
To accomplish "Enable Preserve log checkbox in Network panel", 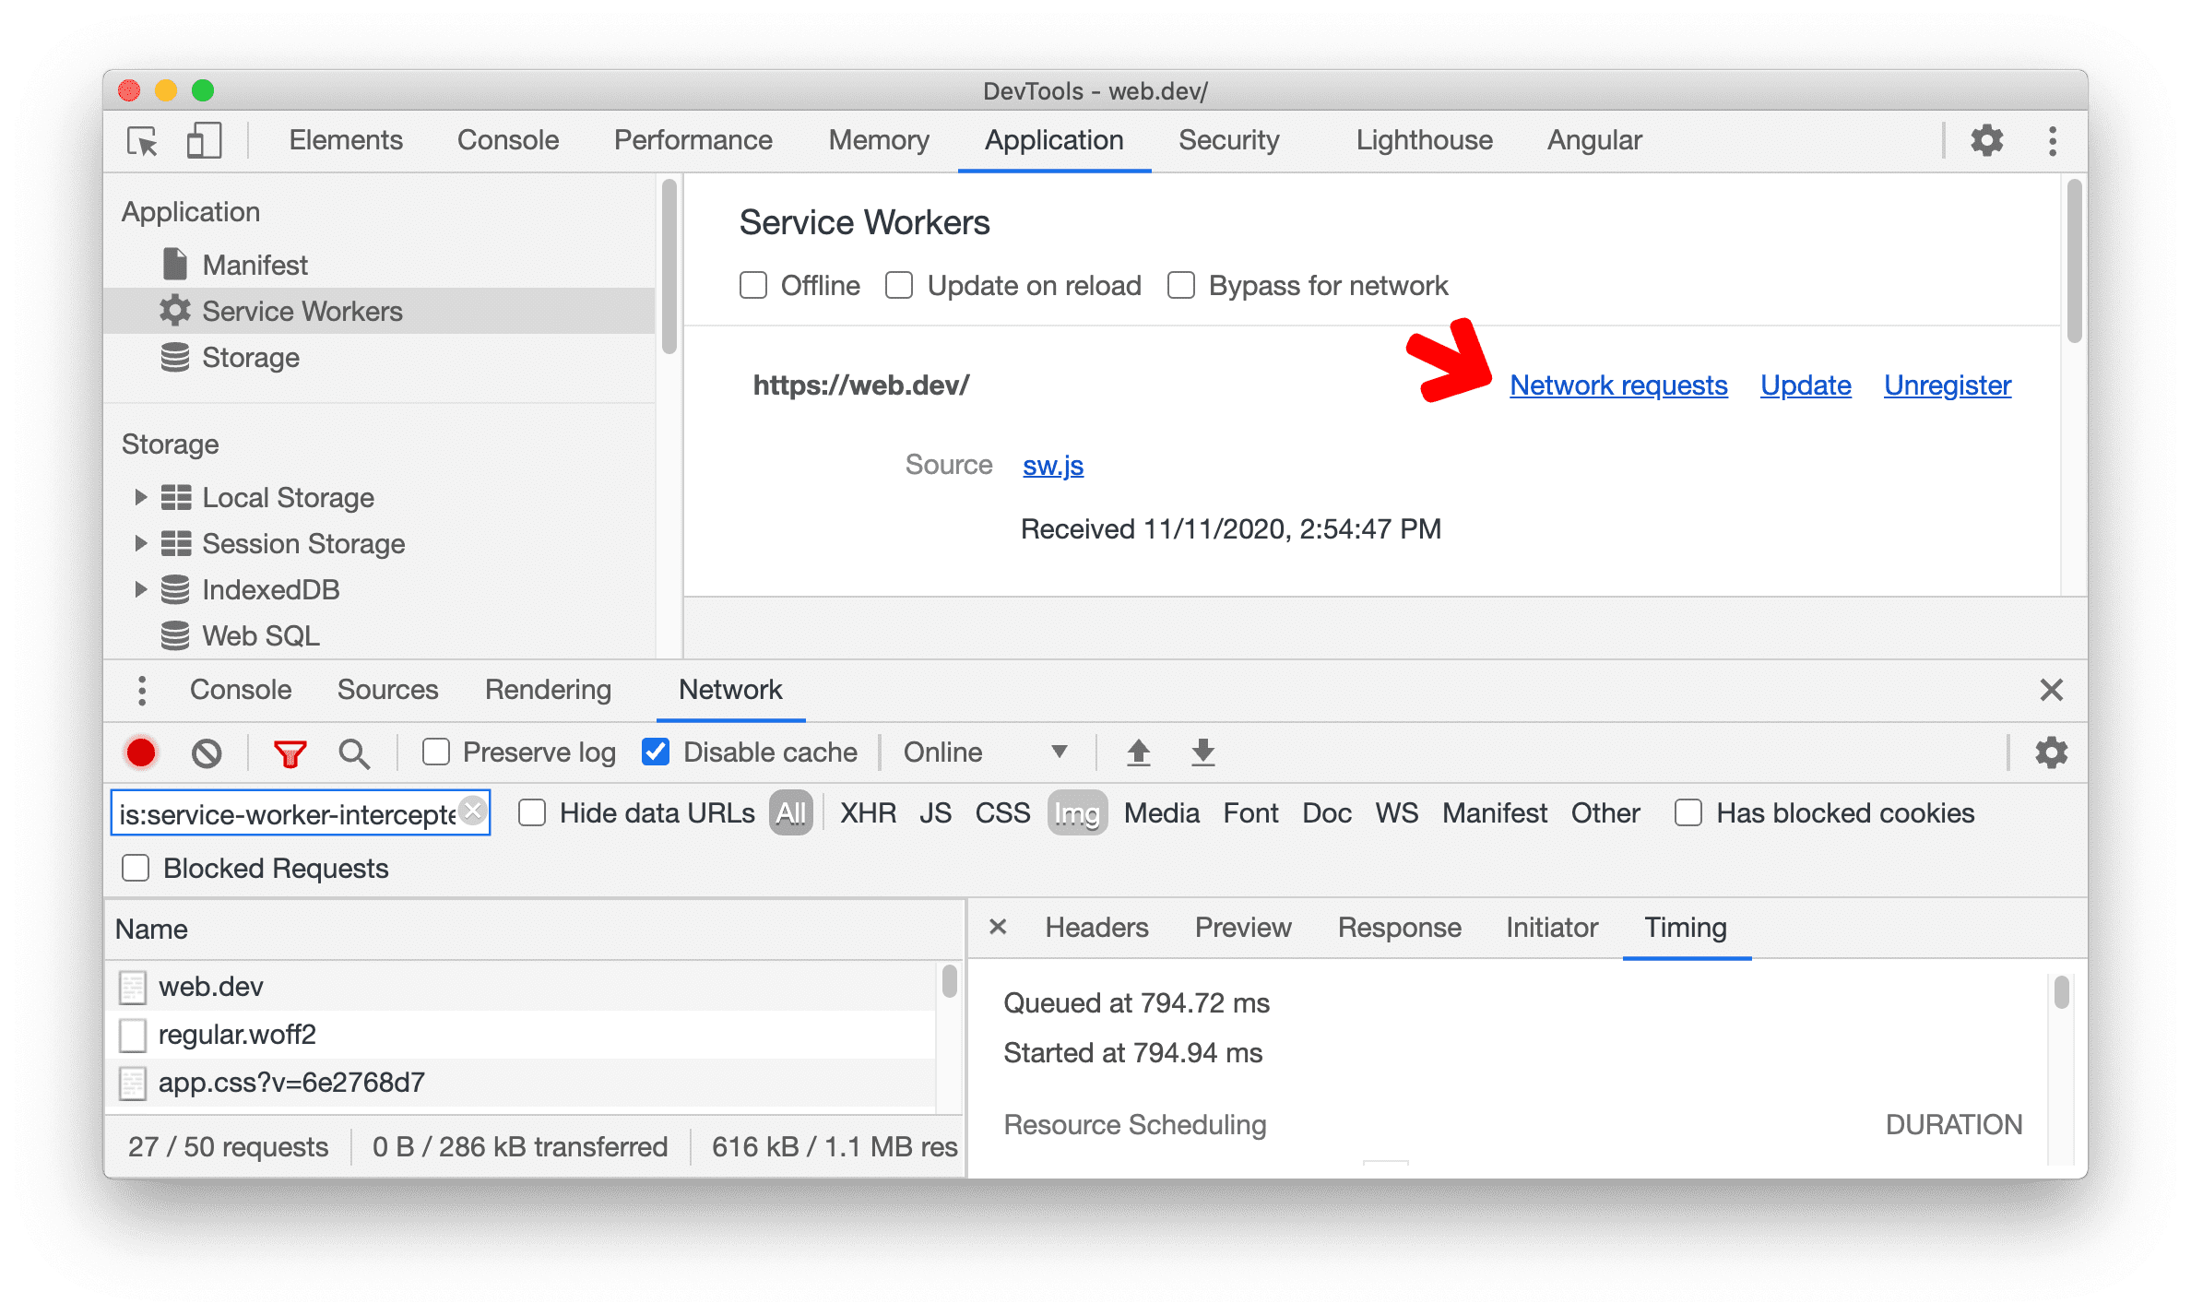I will (x=410, y=752).
